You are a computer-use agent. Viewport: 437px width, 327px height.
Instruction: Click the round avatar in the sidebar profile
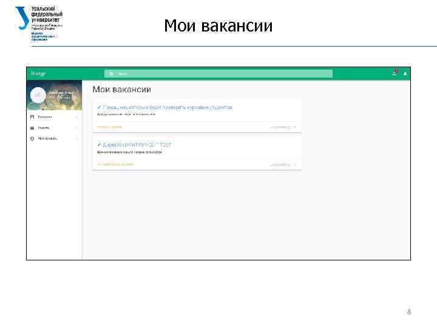[x=38, y=95]
